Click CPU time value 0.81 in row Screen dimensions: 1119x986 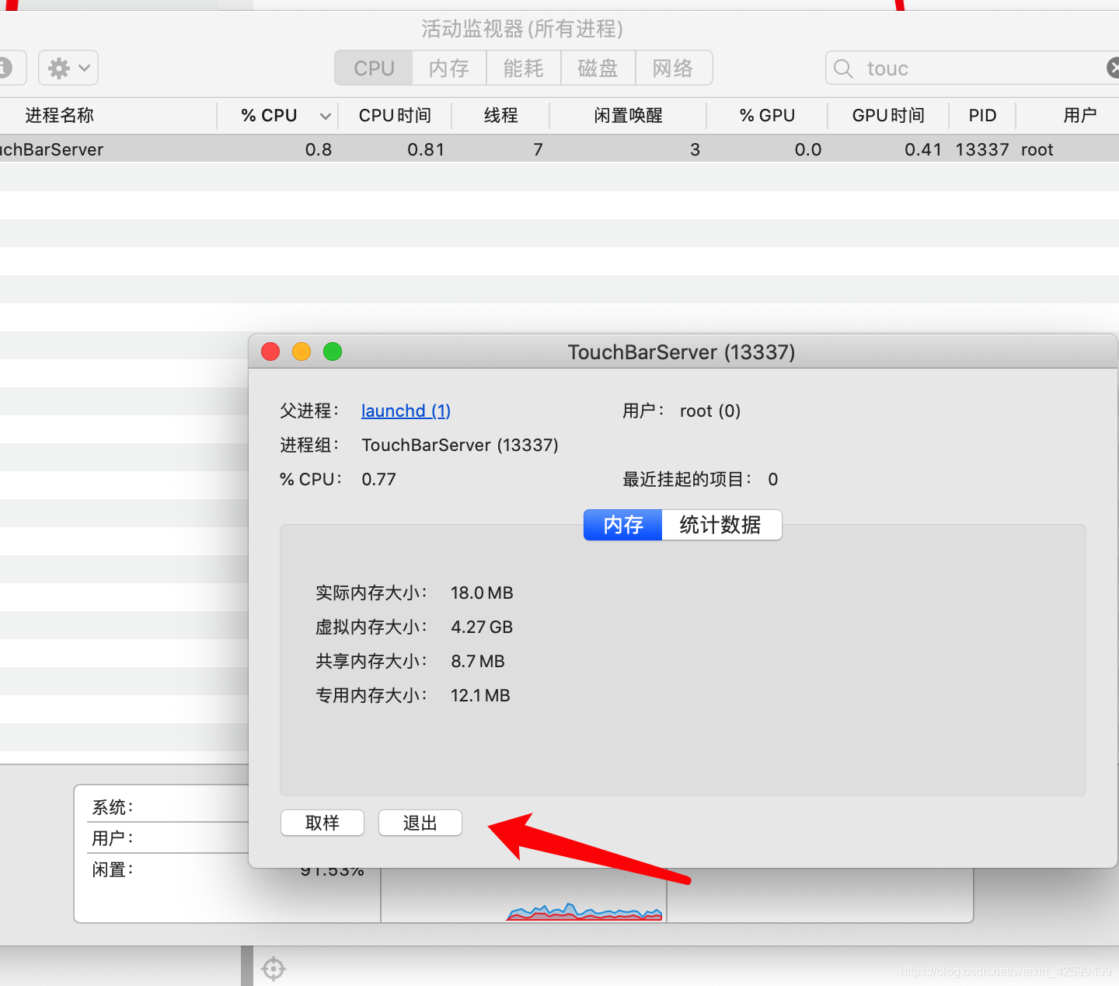[x=426, y=149]
